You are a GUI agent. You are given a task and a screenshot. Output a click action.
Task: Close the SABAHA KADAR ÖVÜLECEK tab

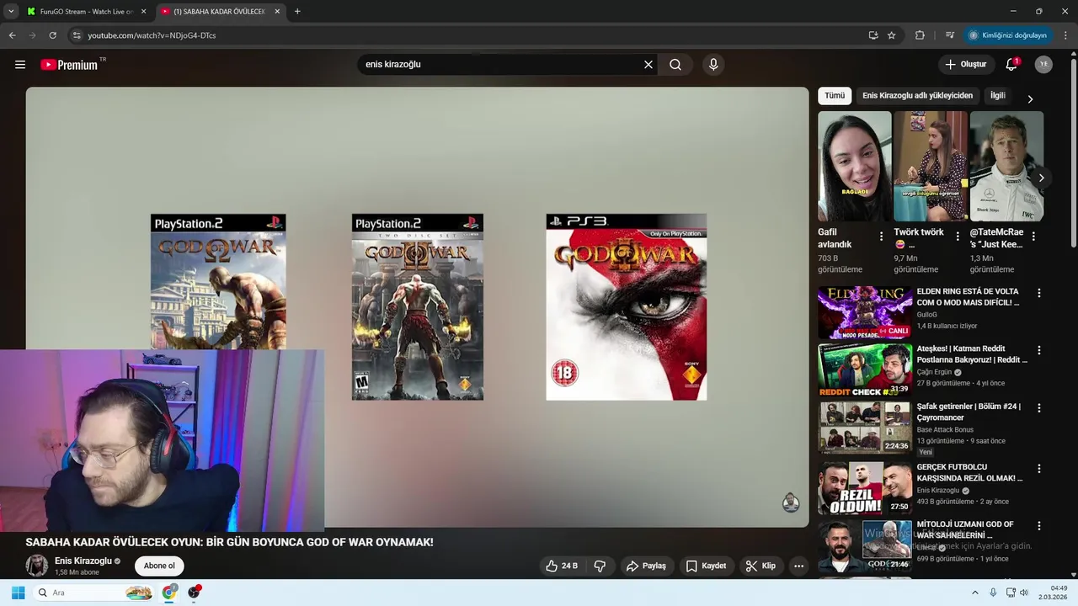277,12
